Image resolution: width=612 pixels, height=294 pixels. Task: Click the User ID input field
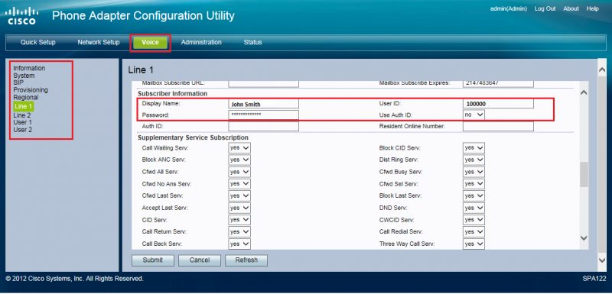[x=498, y=104]
